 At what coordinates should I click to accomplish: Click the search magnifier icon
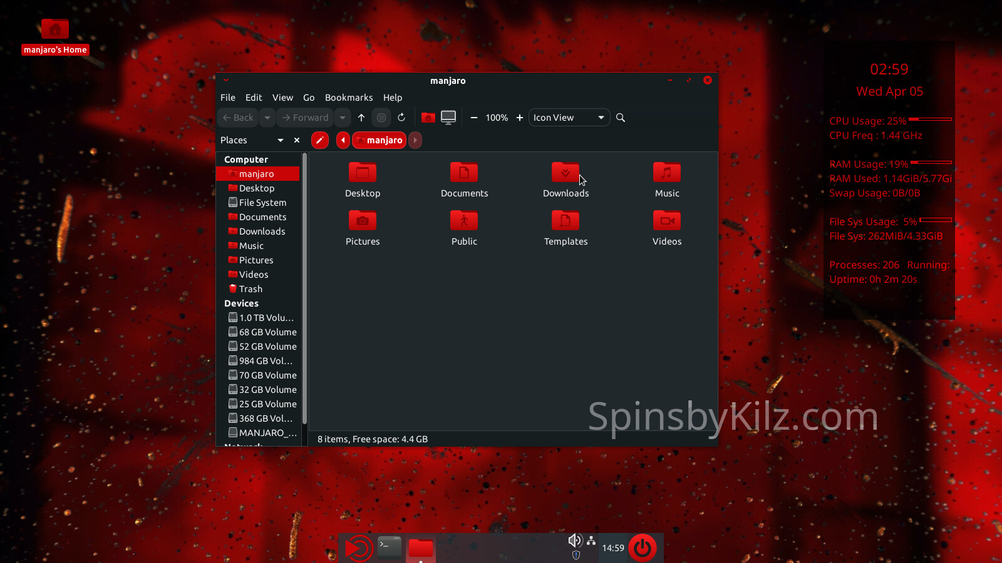click(x=621, y=118)
